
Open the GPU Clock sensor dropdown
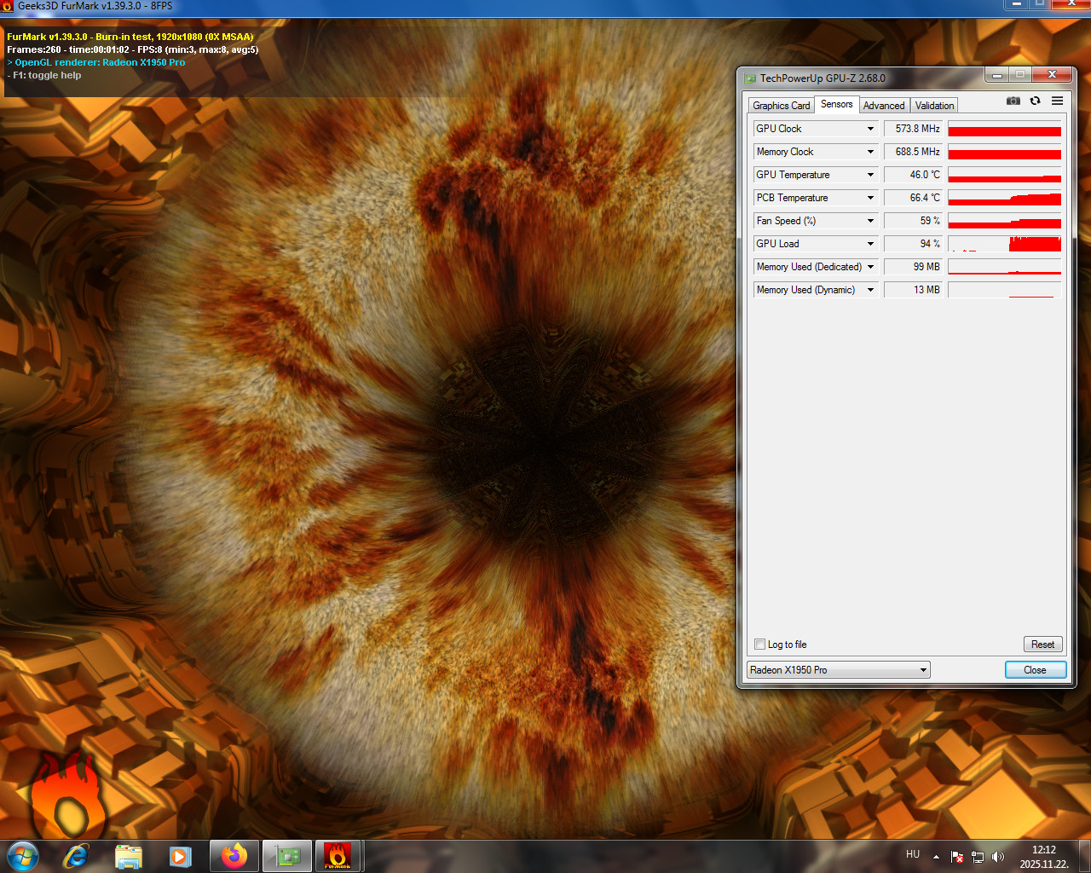click(870, 129)
